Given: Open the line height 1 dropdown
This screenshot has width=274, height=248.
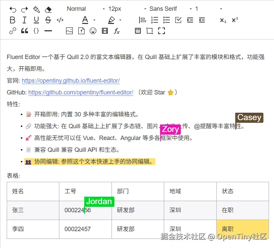Looking at the screenshot, I should 209,9.
